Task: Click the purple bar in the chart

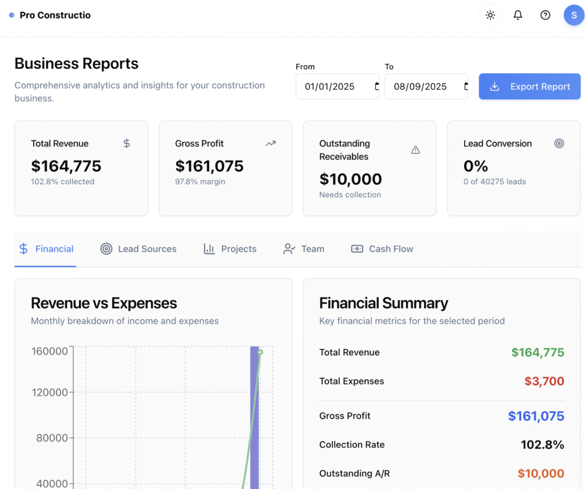Action: [x=255, y=418]
